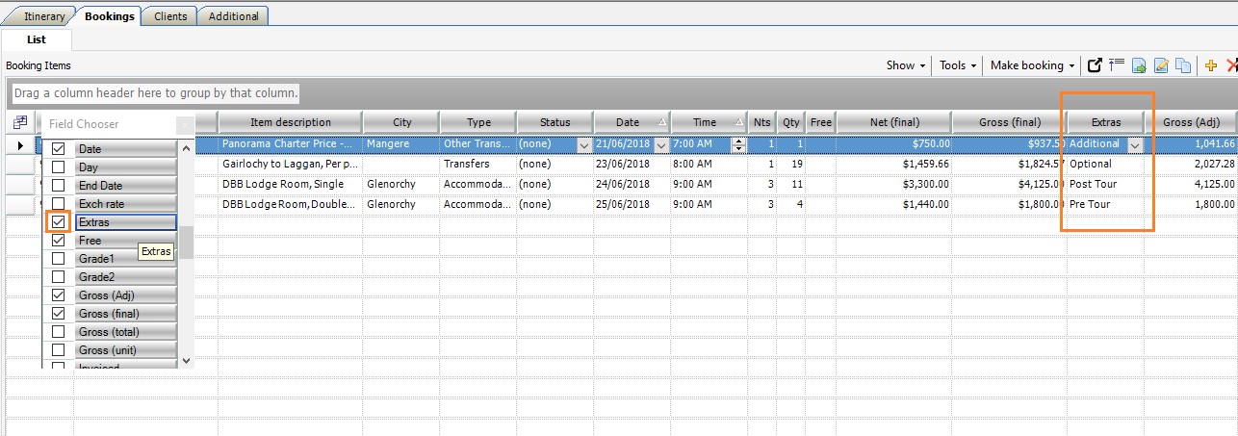The width and height of the screenshot is (1238, 436).
Task: Sort by the City column header
Action: (401, 122)
